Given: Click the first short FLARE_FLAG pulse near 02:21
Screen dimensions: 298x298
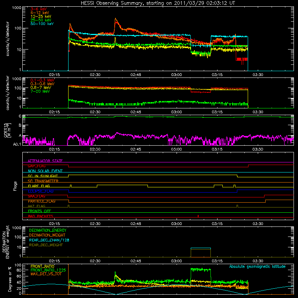Looking at the screenshot, I should pyautogui.click(x=71, y=186).
